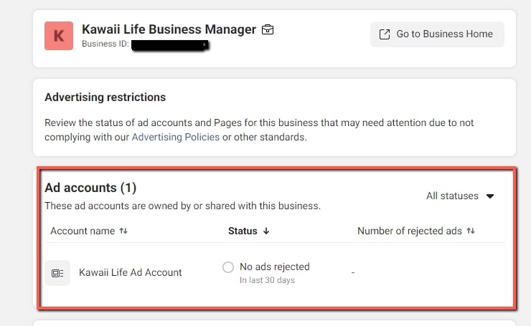
Task: Click the In last 30 days text
Action: point(267,280)
